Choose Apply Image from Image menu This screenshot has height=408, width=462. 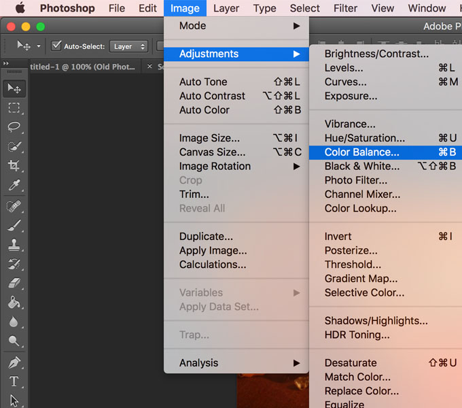236,250
